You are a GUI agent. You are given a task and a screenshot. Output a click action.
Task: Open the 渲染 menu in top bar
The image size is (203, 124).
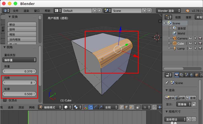click(x=26, y=11)
